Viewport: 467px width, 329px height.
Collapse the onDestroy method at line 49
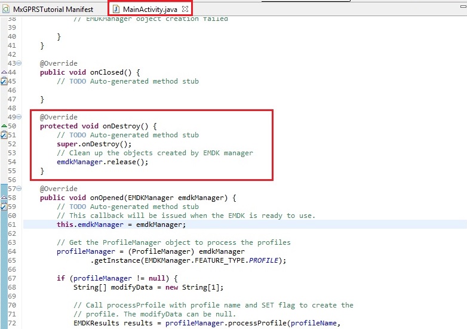tap(19, 117)
